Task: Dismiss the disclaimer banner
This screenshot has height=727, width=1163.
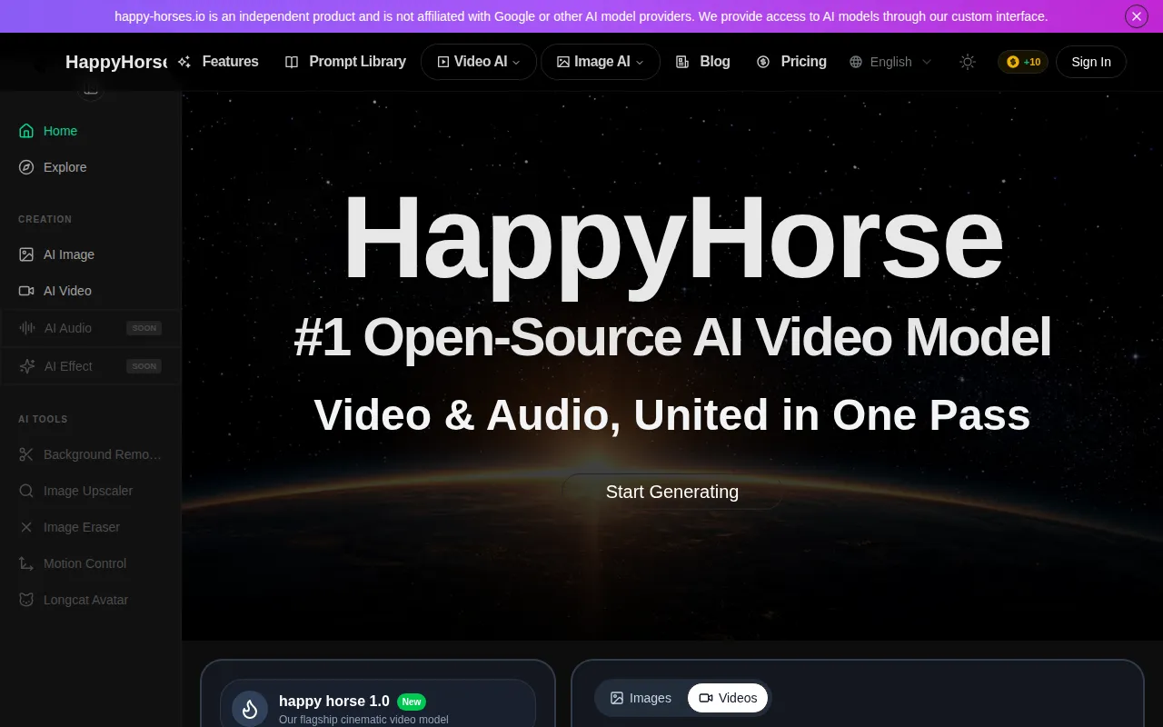Action: (x=1136, y=15)
